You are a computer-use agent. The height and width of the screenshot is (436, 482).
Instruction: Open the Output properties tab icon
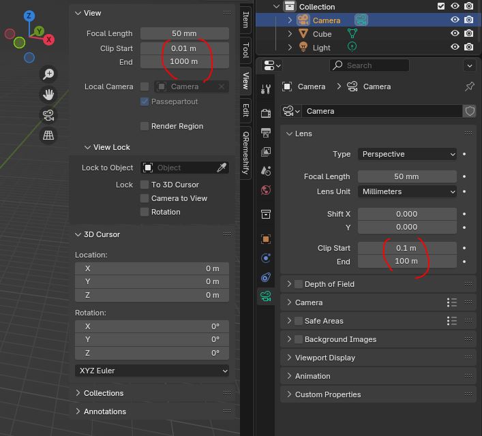266,132
